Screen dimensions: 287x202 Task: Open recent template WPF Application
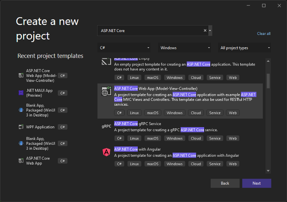click(43, 127)
